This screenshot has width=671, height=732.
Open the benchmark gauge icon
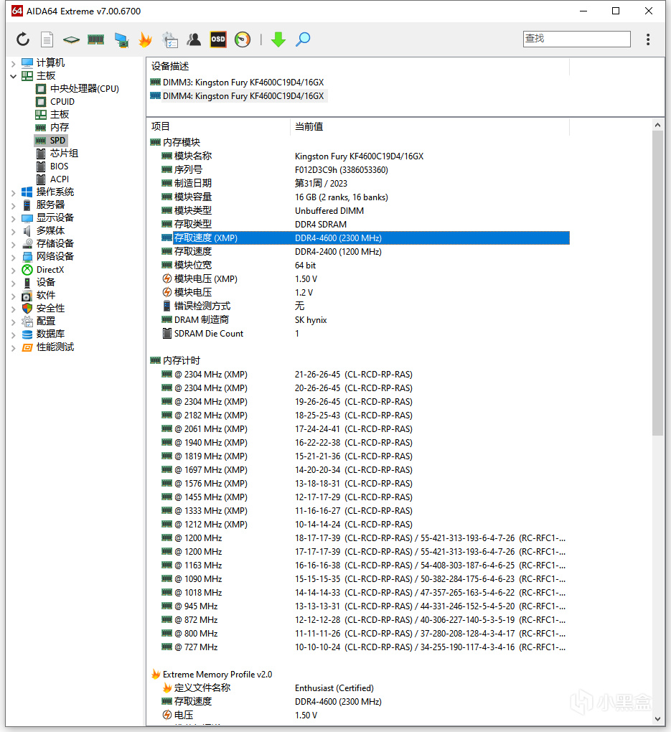[x=243, y=39]
